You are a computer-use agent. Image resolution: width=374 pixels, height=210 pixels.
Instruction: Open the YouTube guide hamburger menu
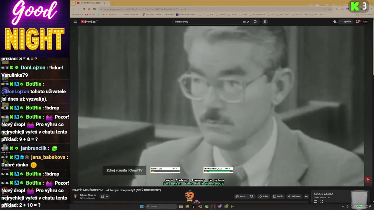(75, 22)
